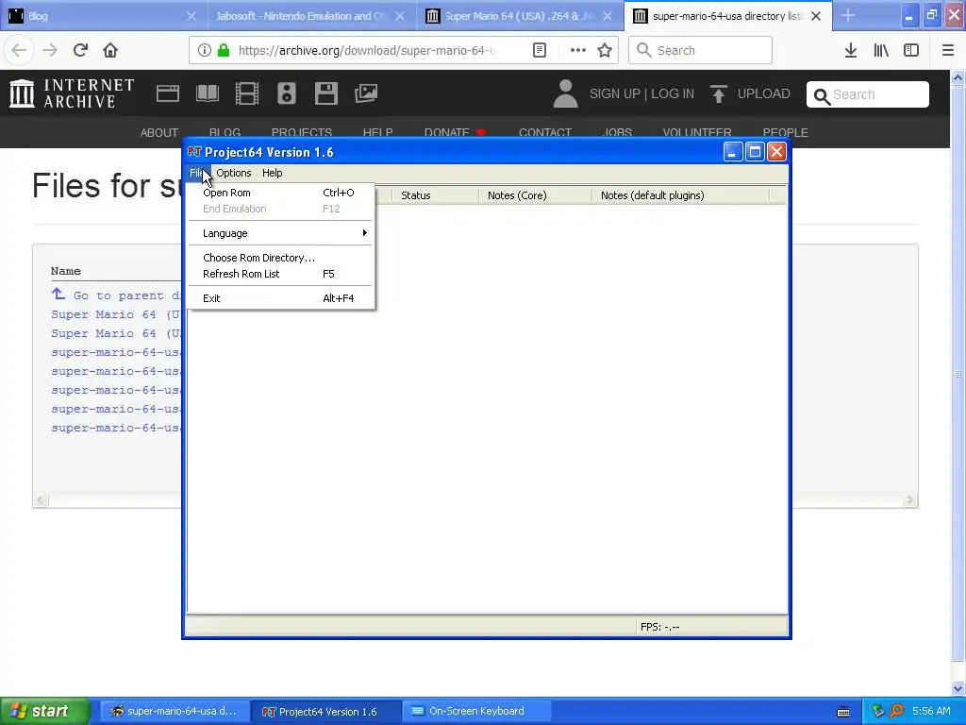Image resolution: width=966 pixels, height=725 pixels.
Task: Open ABOUT in Archive navigation
Action: tap(158, 132)
